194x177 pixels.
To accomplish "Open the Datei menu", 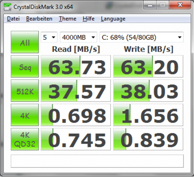I will coord(13,19).
